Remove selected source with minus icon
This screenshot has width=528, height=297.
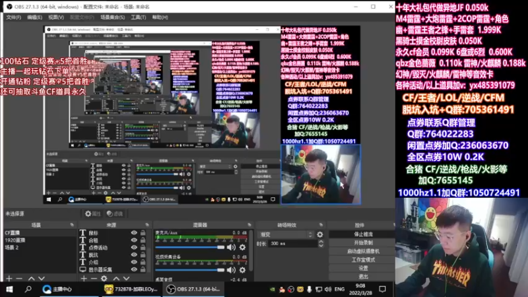pyautogui.click(x=94, y=279)
